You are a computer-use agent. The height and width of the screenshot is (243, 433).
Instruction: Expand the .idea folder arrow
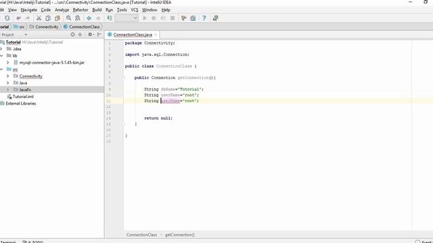click(1, 49)
